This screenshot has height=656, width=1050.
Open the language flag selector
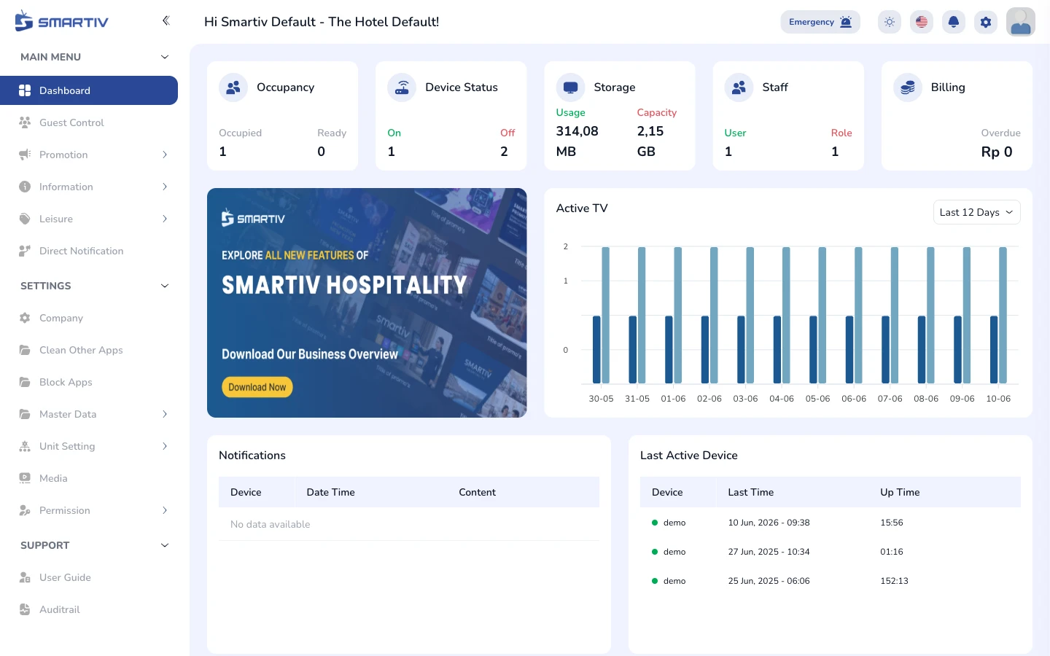pos(922,22)
